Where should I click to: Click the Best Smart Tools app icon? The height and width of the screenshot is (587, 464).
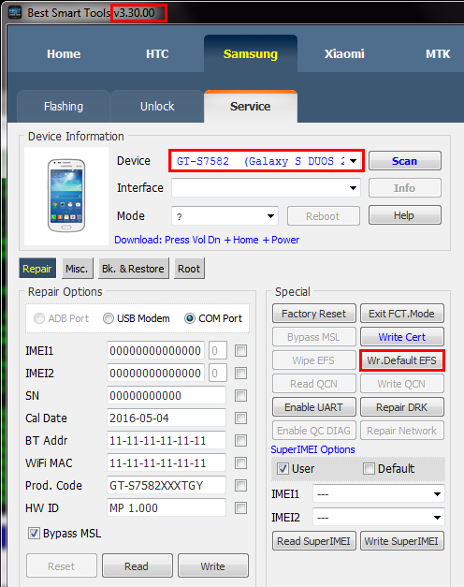coord(15,13)
